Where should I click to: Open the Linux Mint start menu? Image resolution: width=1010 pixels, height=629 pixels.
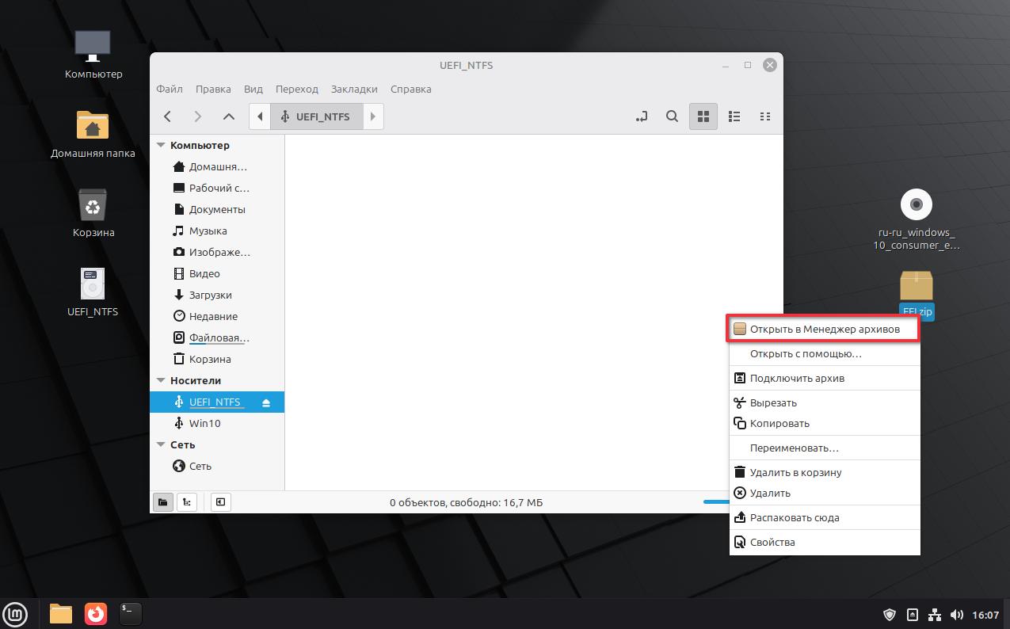pos(15,613)
